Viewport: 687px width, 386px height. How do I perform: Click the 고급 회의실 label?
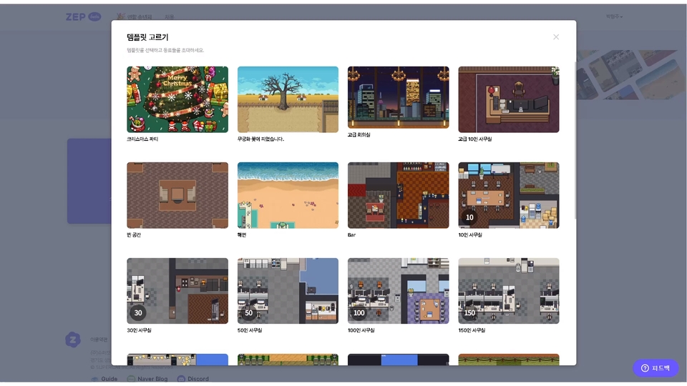359,135
